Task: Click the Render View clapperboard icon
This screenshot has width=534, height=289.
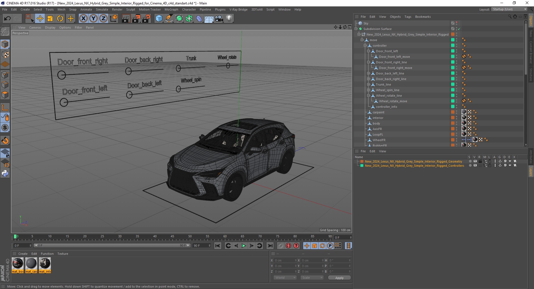Action: tap(126, 19)
